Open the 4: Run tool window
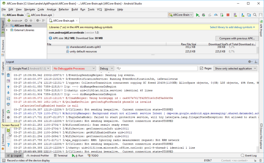264x163 pixels. coord(78,156)
